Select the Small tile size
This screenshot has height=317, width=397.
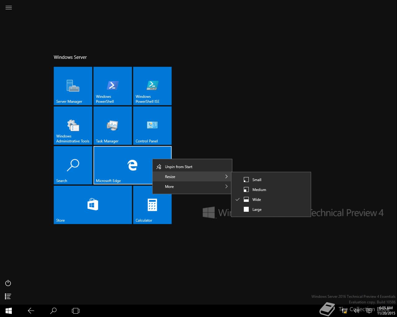click(256, 180)
